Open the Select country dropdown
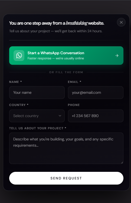The height and width of the screenshot is (203, 131). point(37,116)
